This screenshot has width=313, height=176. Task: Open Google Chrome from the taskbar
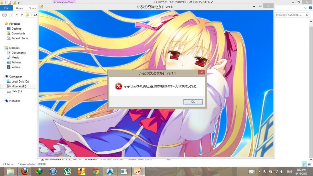(x=96, y=171)
